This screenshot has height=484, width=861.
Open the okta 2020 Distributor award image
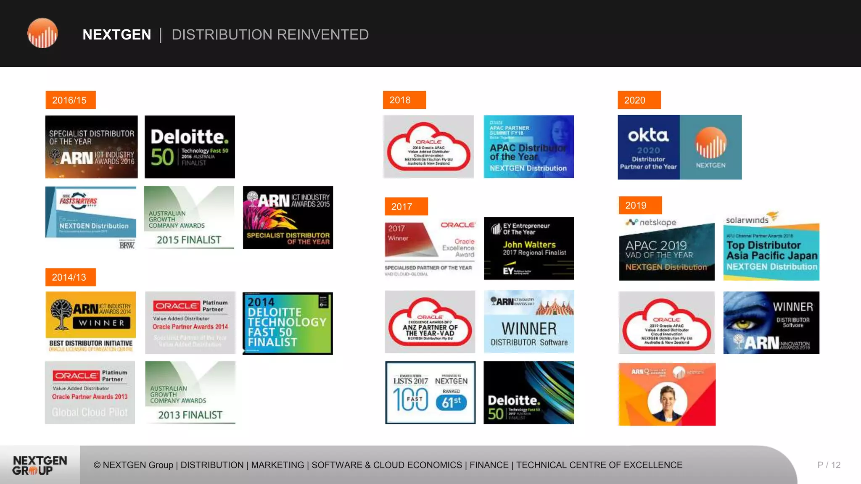679,147
